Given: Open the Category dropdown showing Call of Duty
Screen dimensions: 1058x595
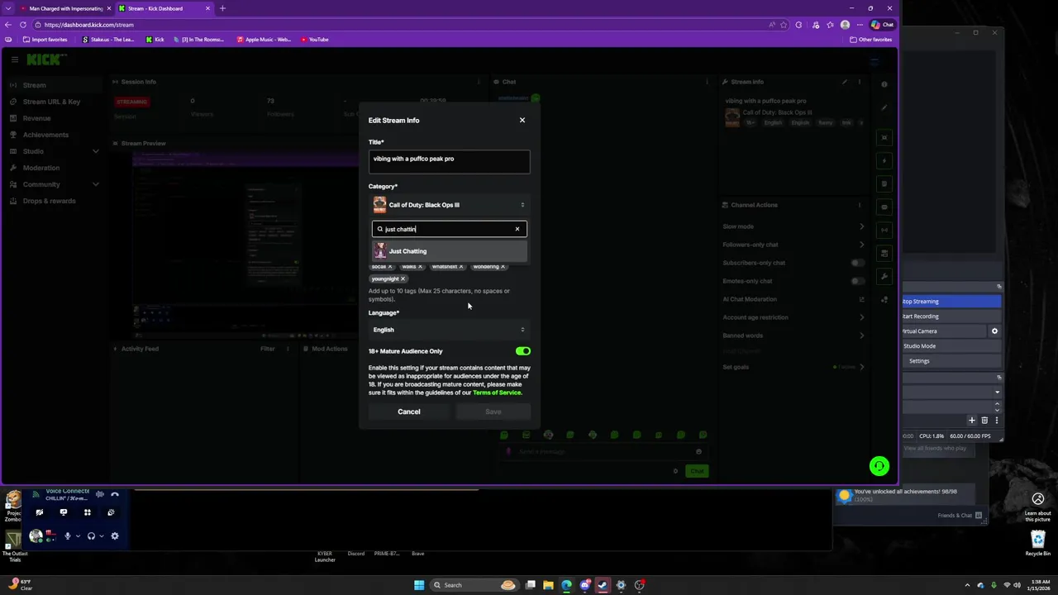Looking at the screenshot, I should (x=449, y=205).
